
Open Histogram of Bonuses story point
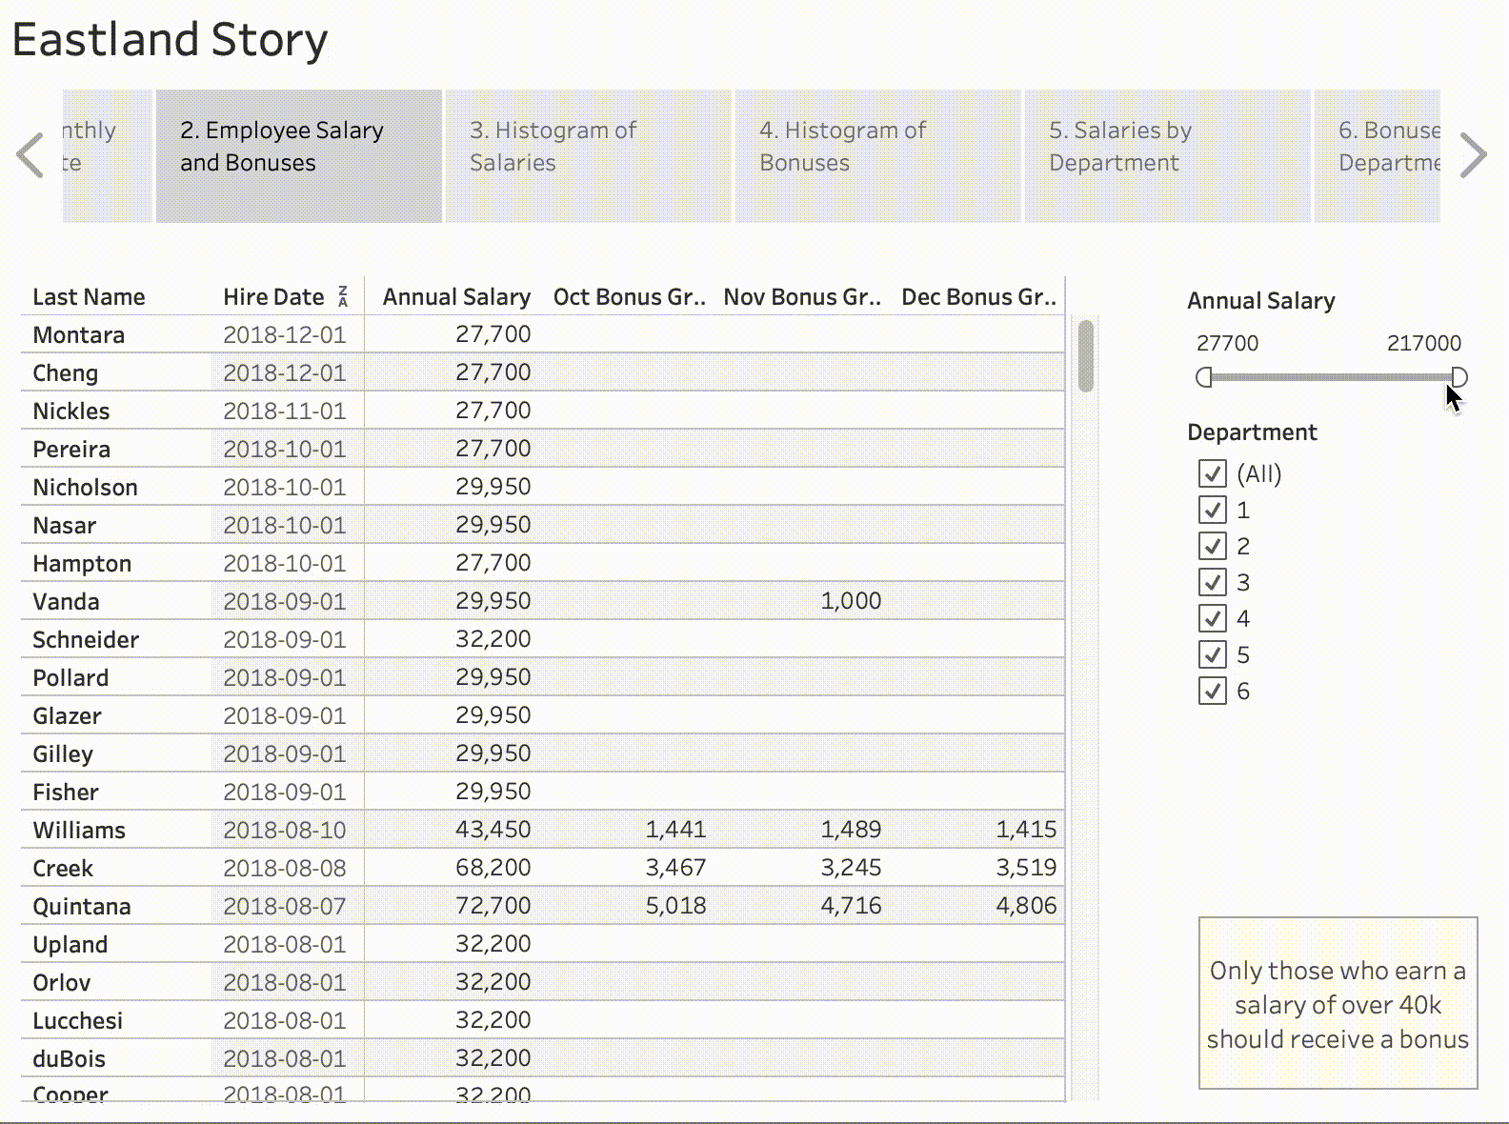point(878,156)
